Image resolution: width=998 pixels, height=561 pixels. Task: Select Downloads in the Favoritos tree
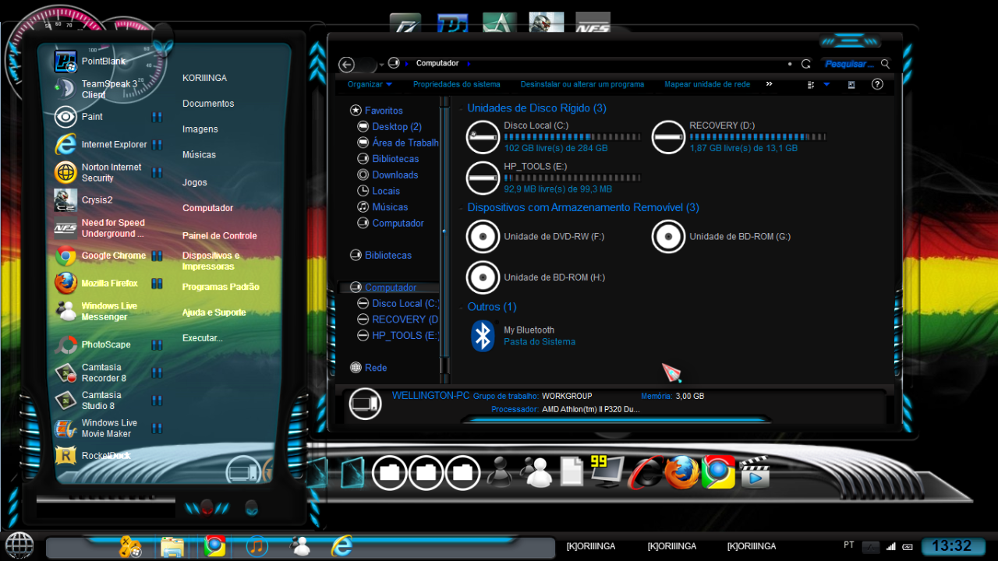[395, 175]
